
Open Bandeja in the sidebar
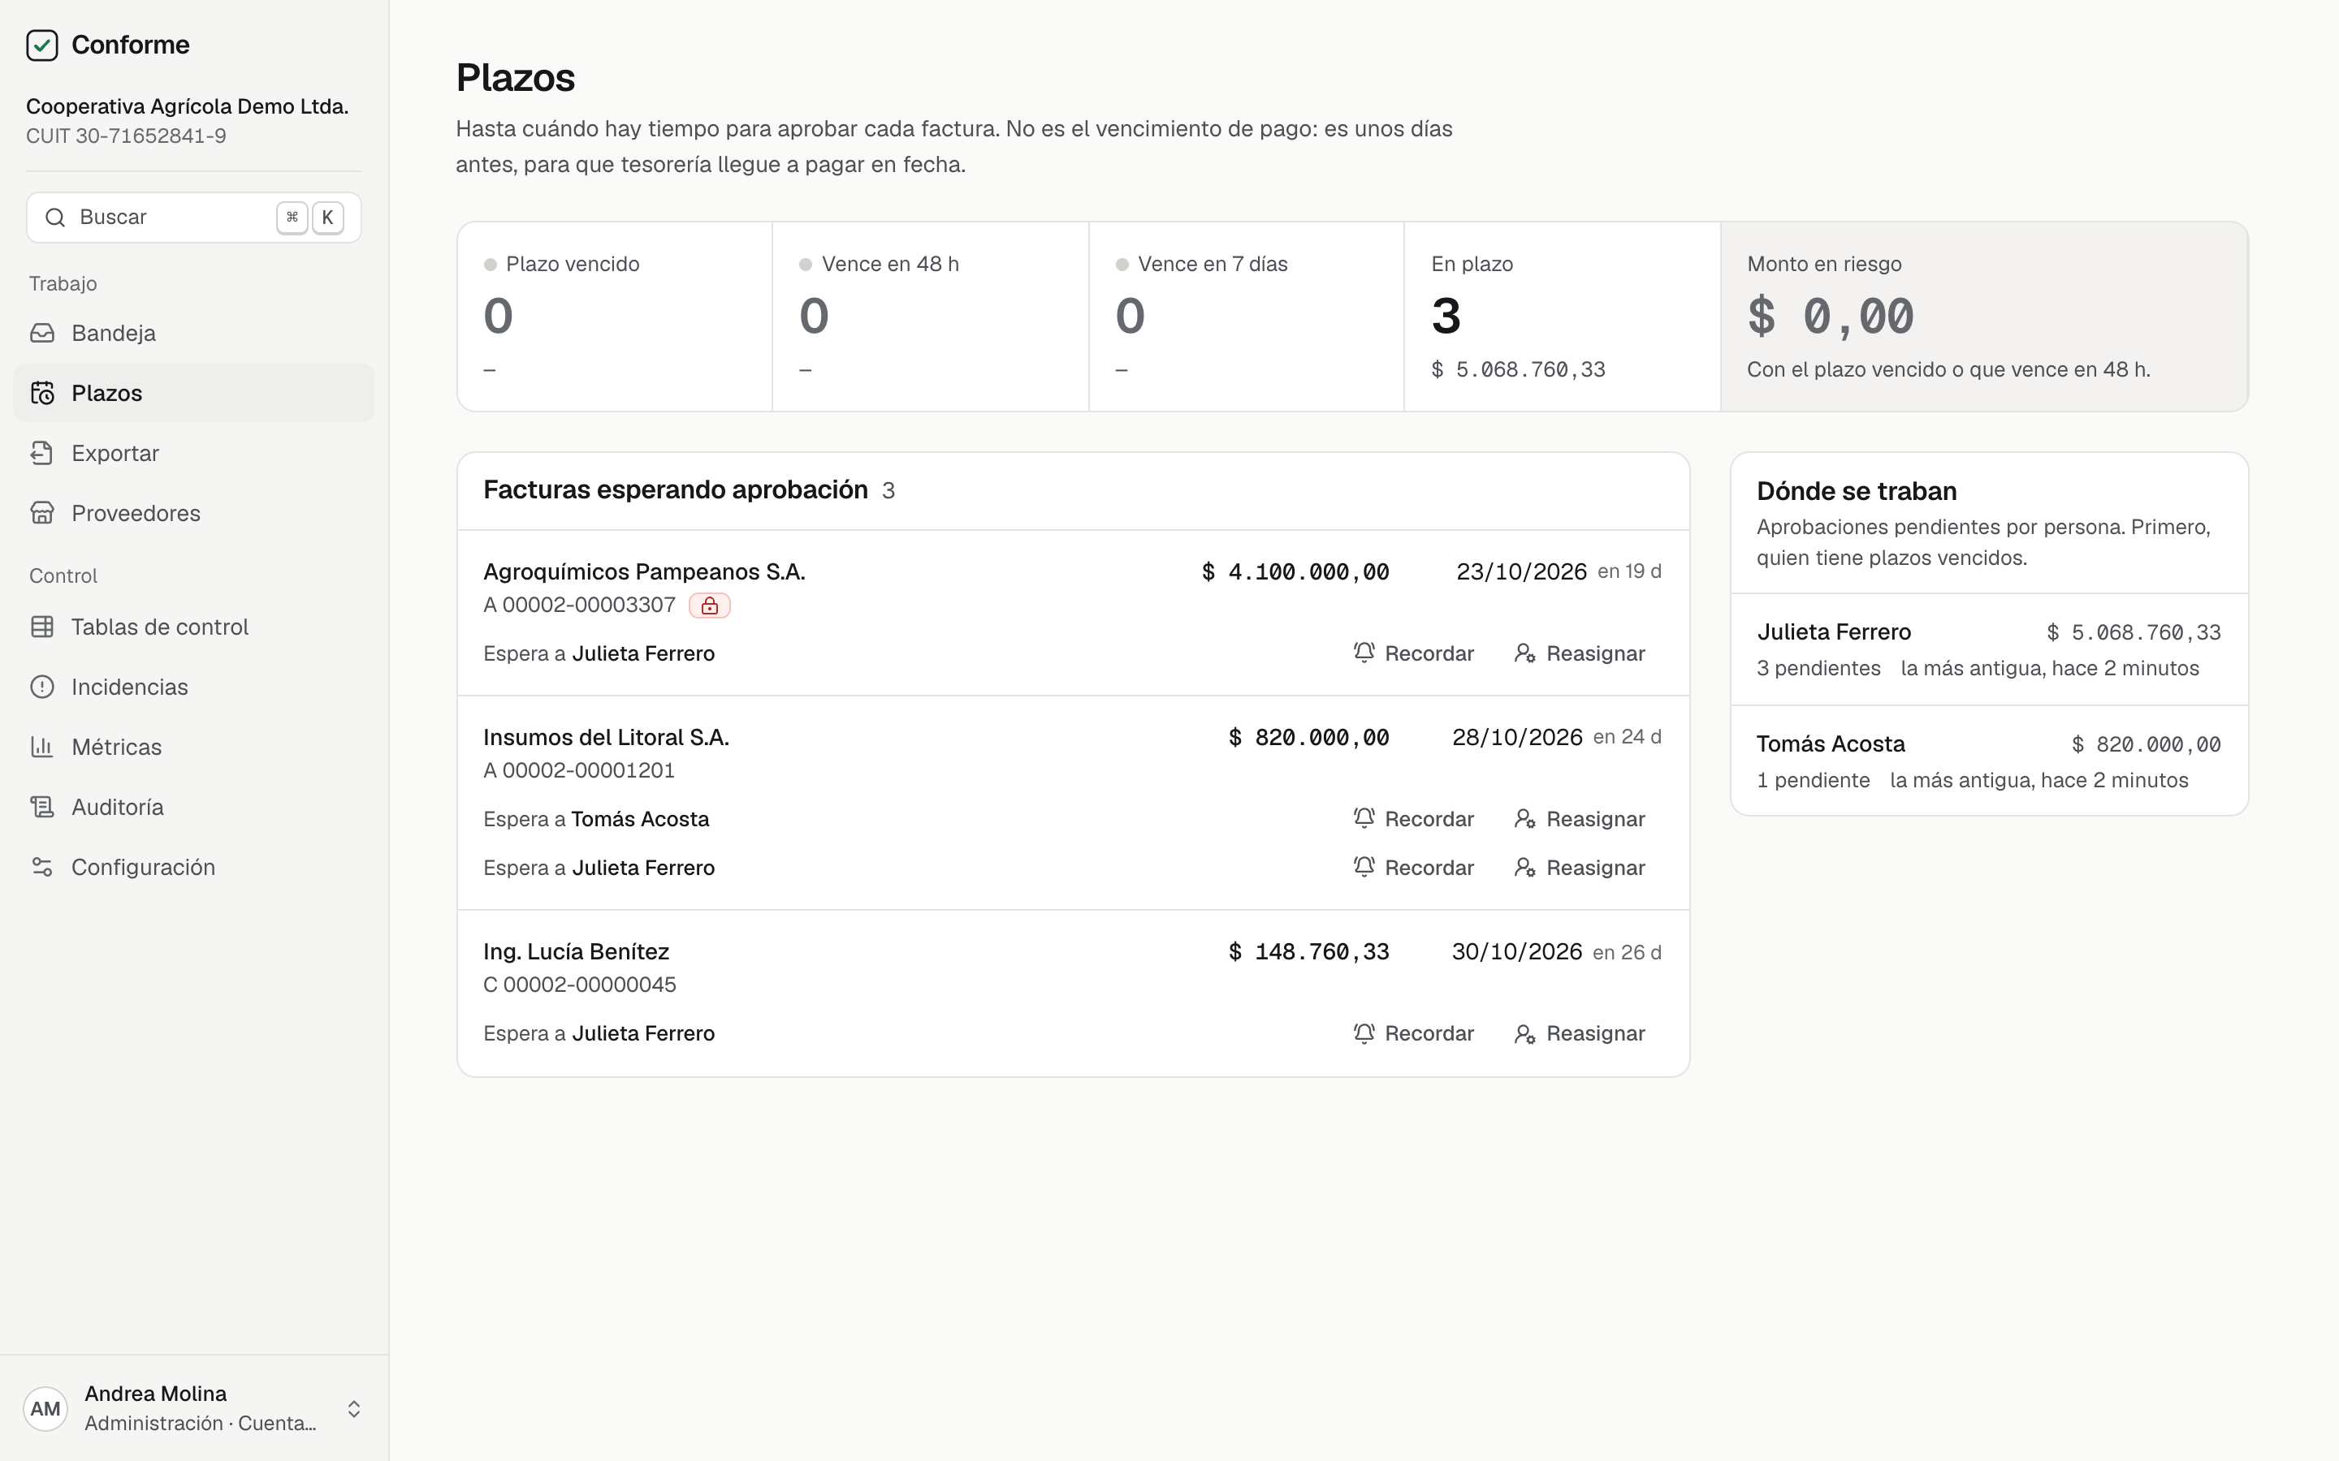193,334
